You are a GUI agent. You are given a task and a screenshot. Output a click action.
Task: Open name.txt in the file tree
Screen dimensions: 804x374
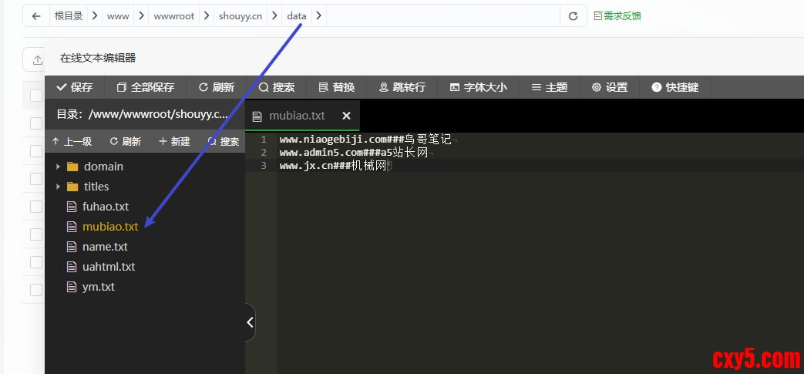[x=105, y=246]
